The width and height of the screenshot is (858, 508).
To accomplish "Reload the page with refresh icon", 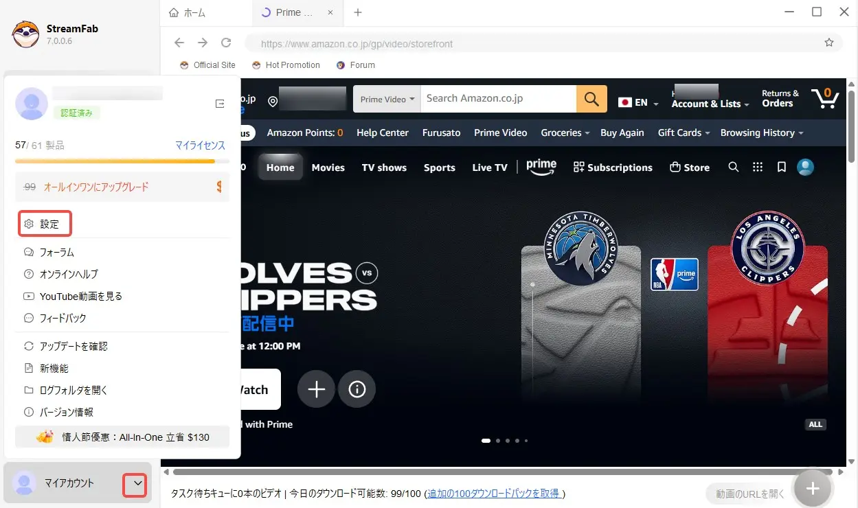I will tap(226, 43).
